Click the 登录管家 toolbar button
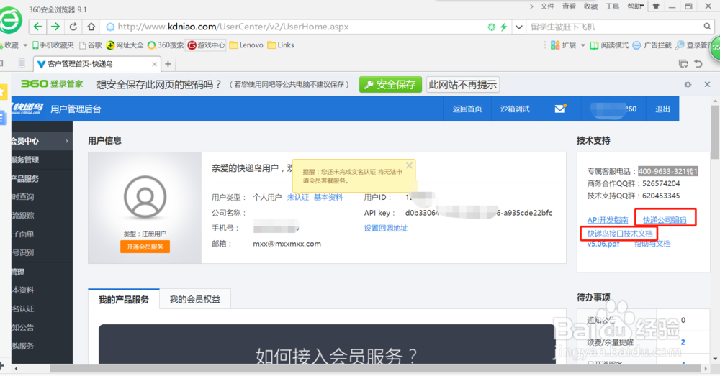720x376 pixels. pos(693,45)
